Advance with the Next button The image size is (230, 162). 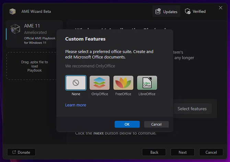coord(183,152)
